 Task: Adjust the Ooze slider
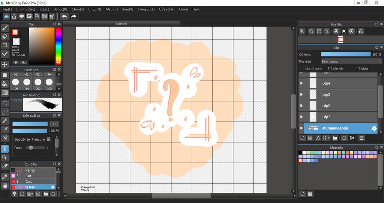coord(36,148)
